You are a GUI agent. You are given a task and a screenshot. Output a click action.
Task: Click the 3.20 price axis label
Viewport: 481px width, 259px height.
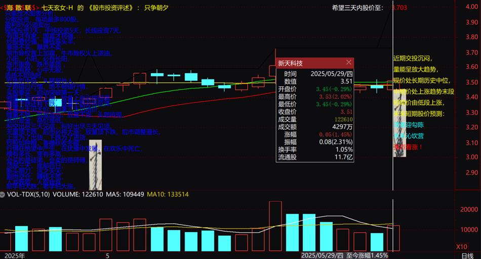pos(472,127)
